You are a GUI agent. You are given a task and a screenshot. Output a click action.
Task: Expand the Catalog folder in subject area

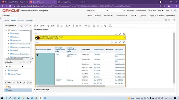pyautogui.click(x=8, y=34)
